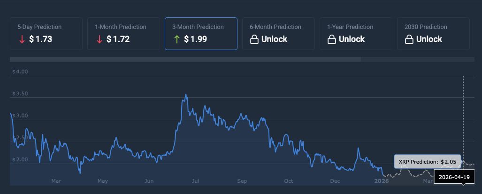Click the 2026-04-19 date label
482x194 pixels.
[454, 178]
